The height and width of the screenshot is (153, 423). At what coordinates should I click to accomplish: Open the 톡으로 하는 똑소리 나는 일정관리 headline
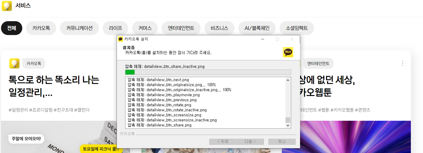[54, 86]
